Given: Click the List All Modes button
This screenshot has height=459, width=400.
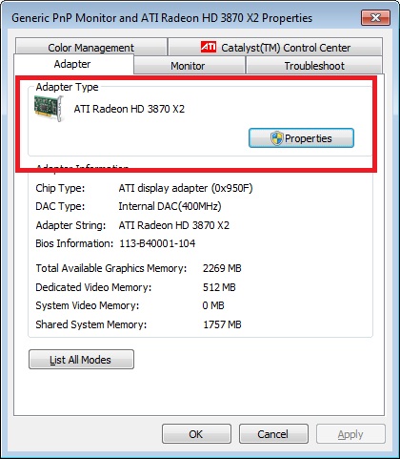Looking at the screenshot, I should 81,360.
